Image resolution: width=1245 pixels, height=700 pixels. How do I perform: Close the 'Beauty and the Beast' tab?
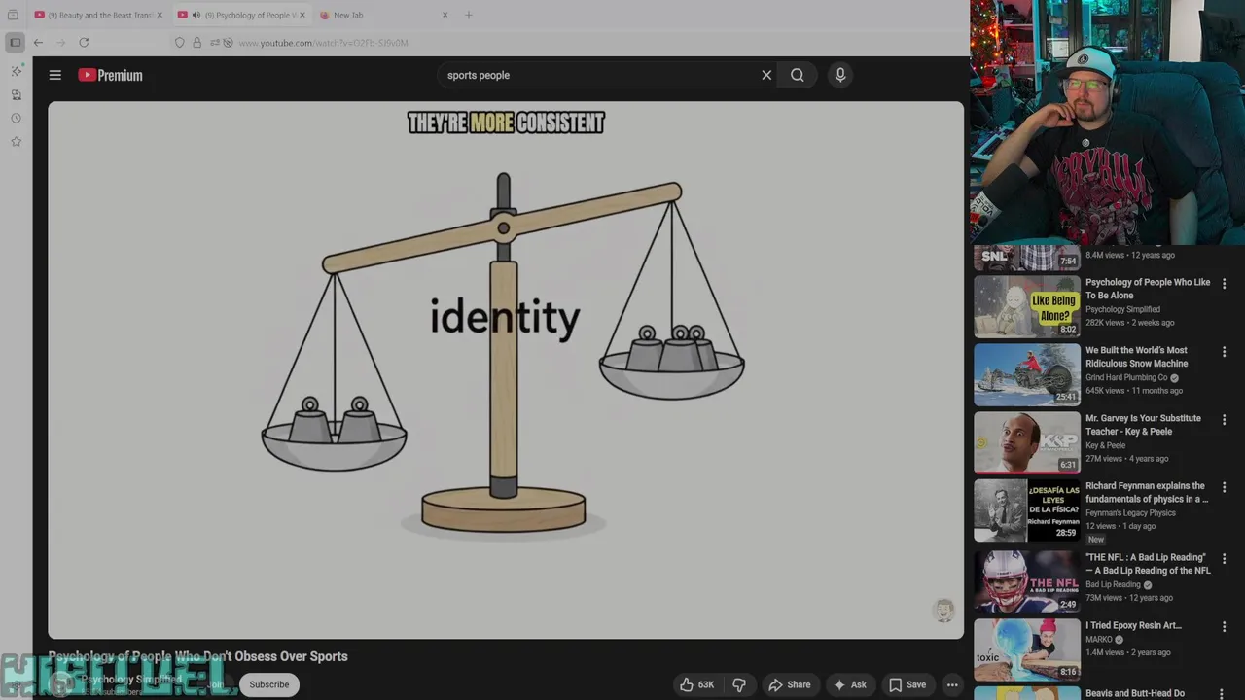pyautogui.click(x=159, y=15)
